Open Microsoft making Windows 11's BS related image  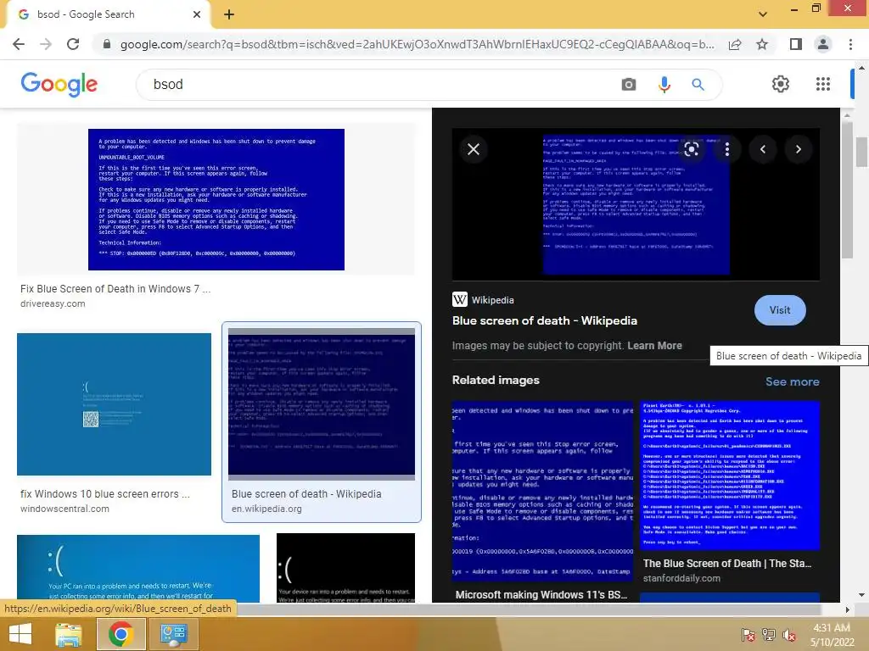pyautogui.click(x=542, y=492)
